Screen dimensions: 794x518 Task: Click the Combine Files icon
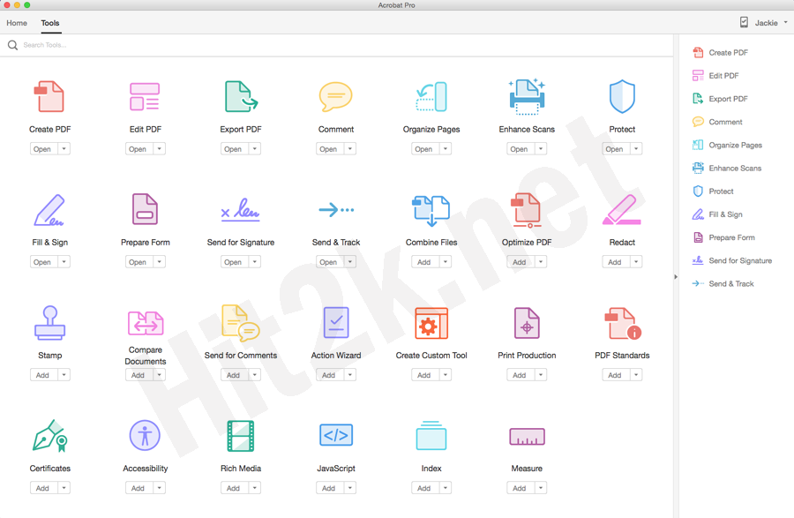pyautogui.click(x=431, y=210)
